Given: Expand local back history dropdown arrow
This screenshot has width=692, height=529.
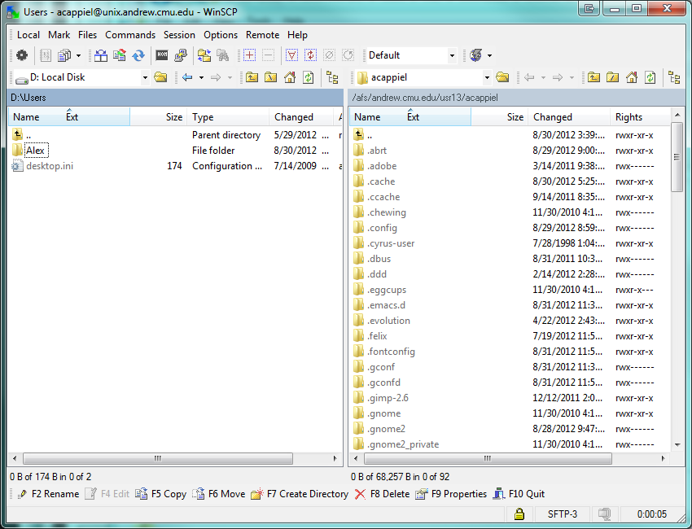Looking at the screenshot, I should tap(201, 77).
